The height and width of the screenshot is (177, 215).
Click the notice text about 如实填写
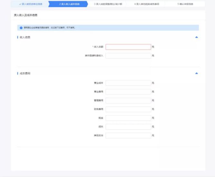click(x=50, y=28)
